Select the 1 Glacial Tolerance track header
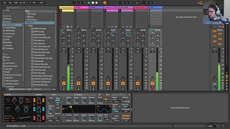The width and height of the screenshot is (230, 129). (x=66, y=7)
